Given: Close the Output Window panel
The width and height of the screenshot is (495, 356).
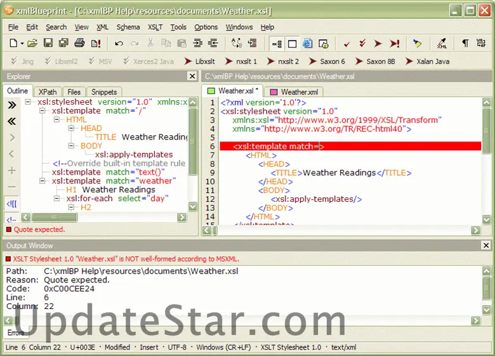Looking at the screenshot, I should pos(486,245).
